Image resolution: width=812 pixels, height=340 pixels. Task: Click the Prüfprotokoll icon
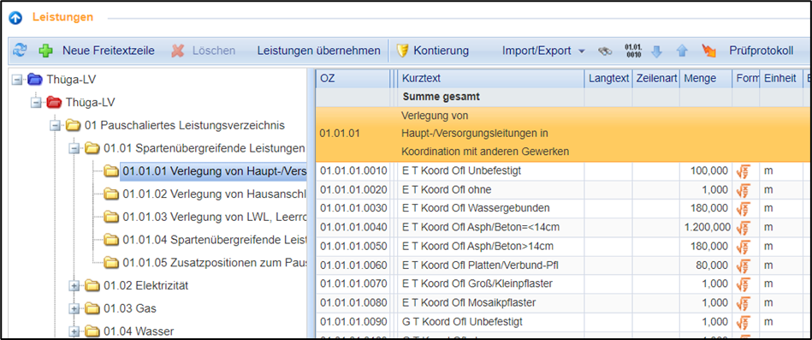tap(708, 51)
